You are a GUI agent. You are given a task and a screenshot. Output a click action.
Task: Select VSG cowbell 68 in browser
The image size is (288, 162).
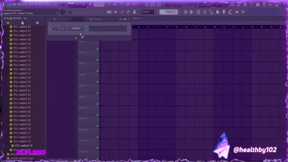click(x=22, y=120)
